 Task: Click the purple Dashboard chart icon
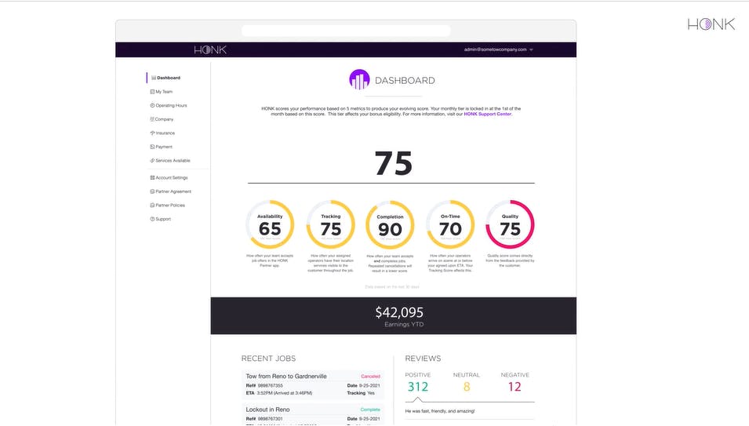tap(359, 80)
